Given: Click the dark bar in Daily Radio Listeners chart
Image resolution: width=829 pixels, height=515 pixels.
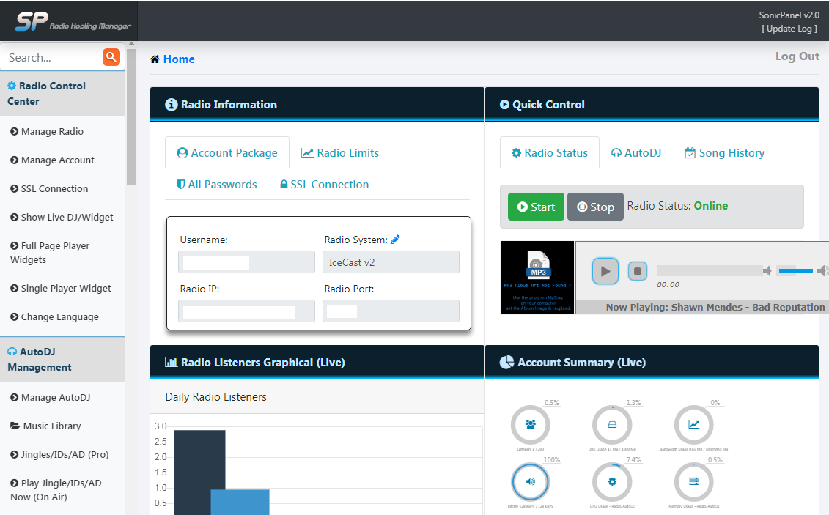Looking at the screenshot, I should 199,473.
